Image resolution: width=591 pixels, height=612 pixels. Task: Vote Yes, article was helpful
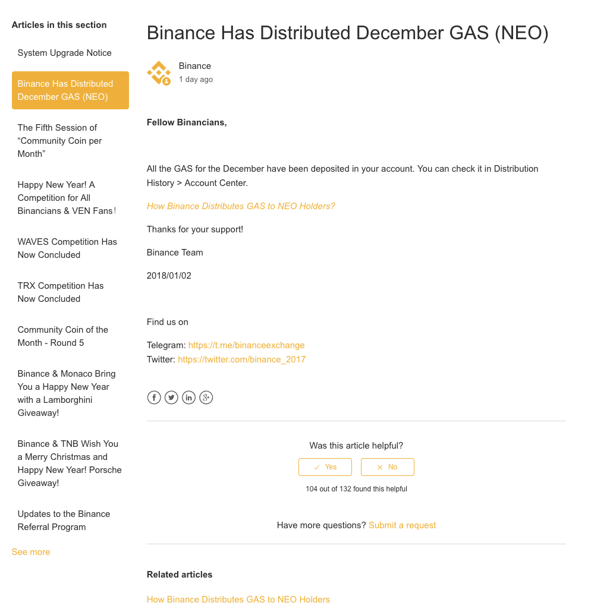pos(325,467)
